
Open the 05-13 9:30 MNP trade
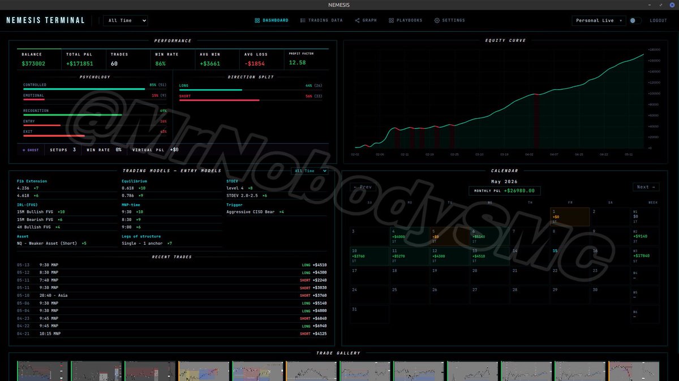(172, 265)
